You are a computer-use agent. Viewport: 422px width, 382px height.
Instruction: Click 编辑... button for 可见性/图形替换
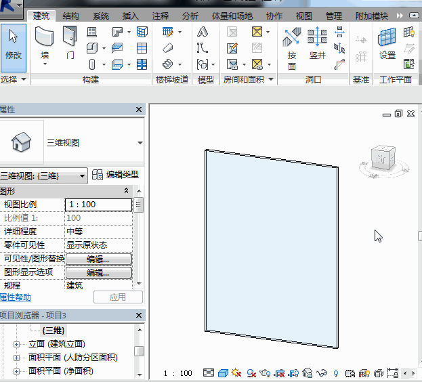point(98,259)
